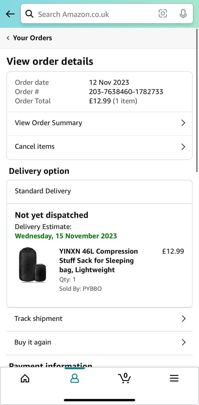Screen dimensions: 199x405
Task: Expand View Order Summary chevron
Action: click(183, 123)
